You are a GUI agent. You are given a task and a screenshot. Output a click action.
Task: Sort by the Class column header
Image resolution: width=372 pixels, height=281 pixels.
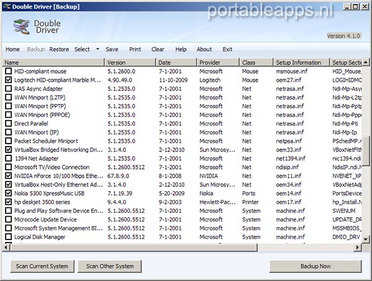click(x=256, y=63)
